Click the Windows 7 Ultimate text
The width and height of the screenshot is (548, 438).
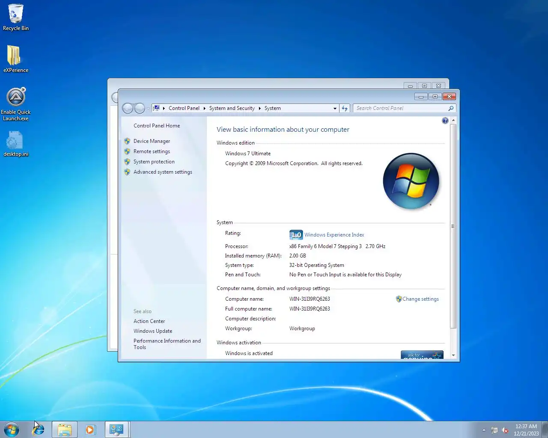[x=248, y=154]
